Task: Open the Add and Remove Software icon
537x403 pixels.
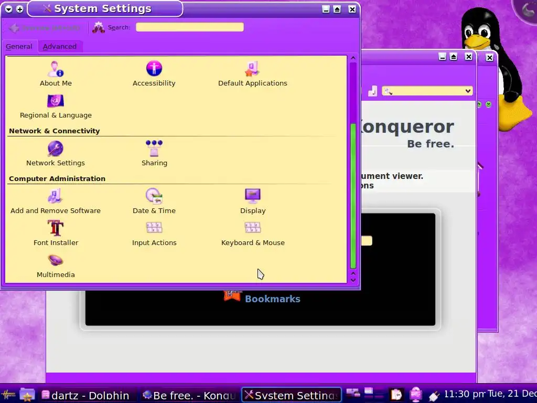Action: (55, 196)
